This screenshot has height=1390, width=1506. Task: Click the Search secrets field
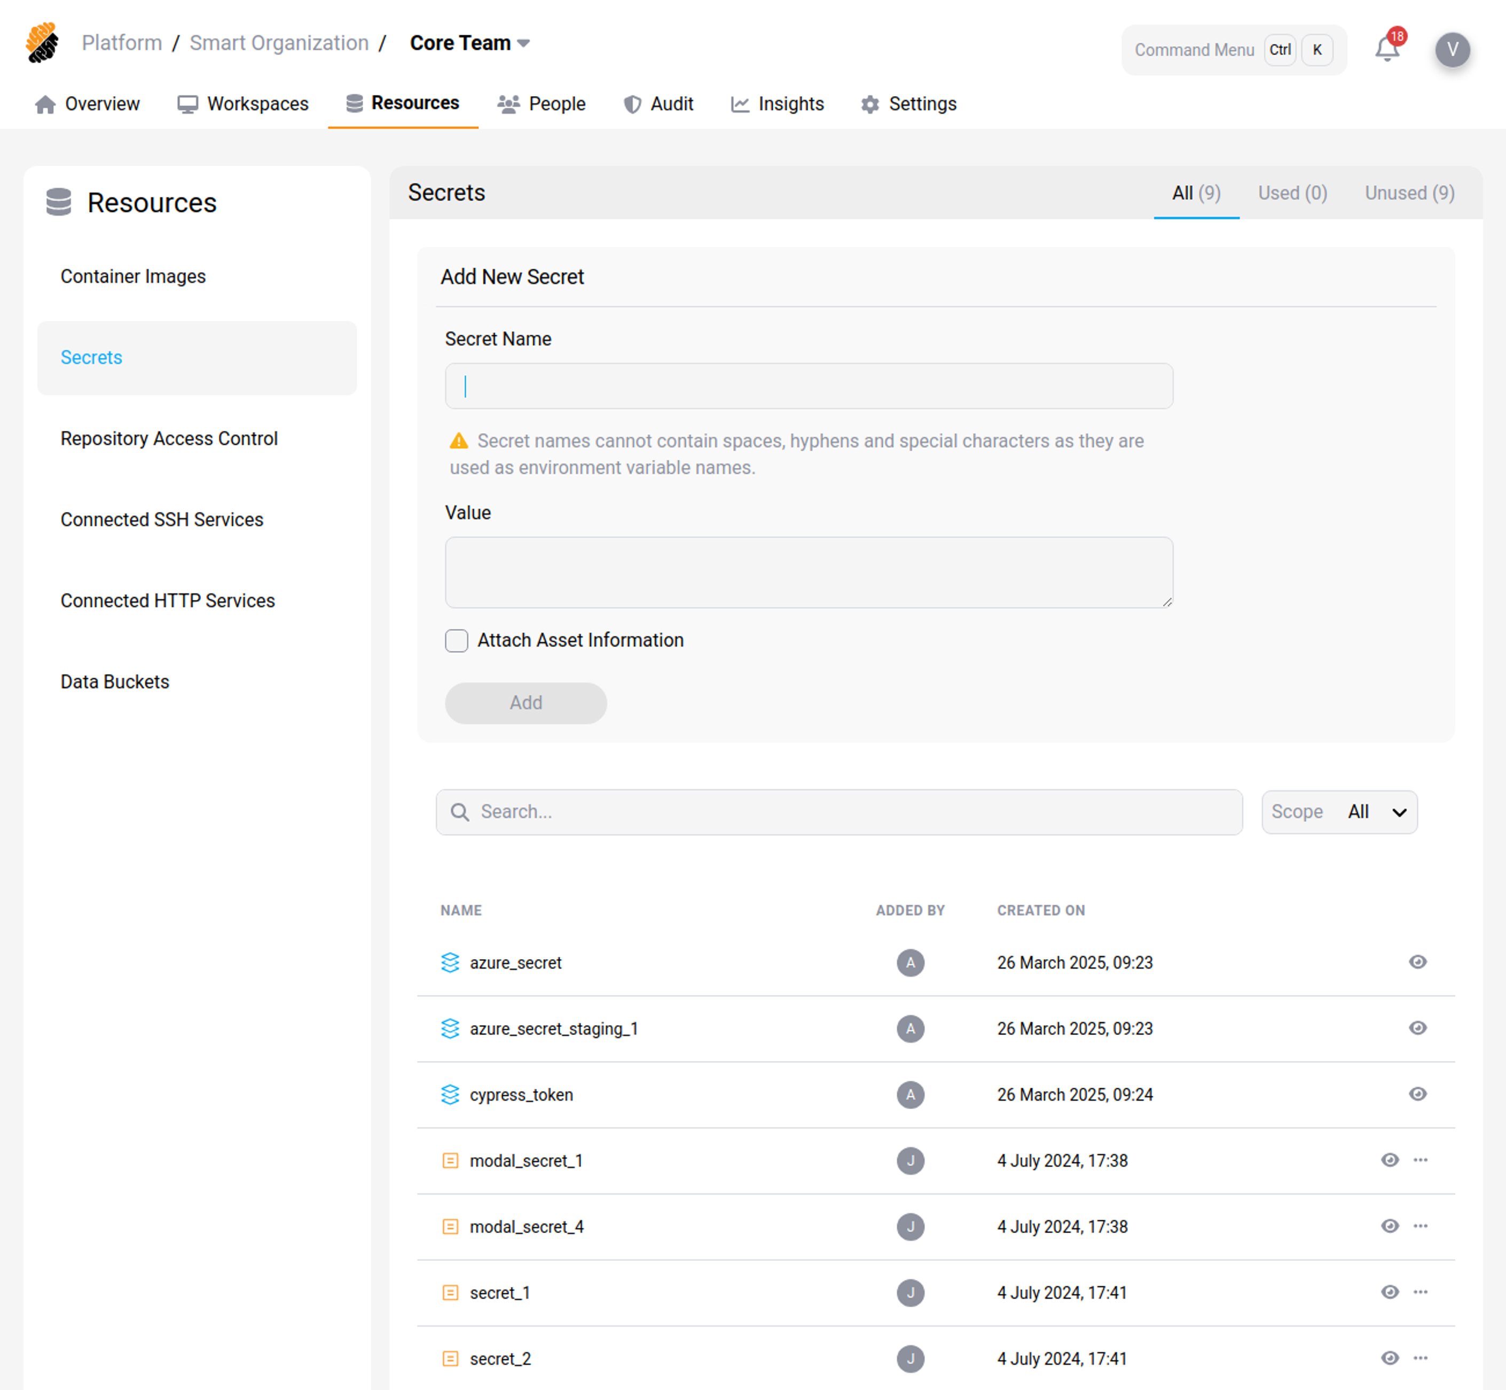click(839, 812)
